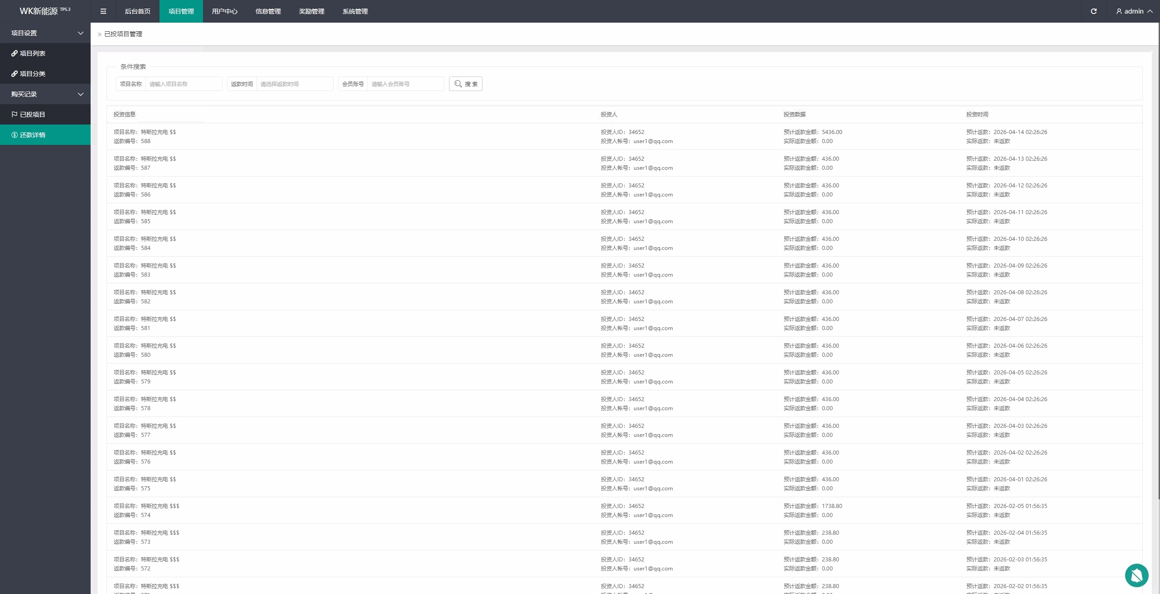Image resolution: width=1160 pixels, height=594 pixels.
Task: Open the 返款时间 date picker field
Action: pyautogui.click(x=295, y=84)
